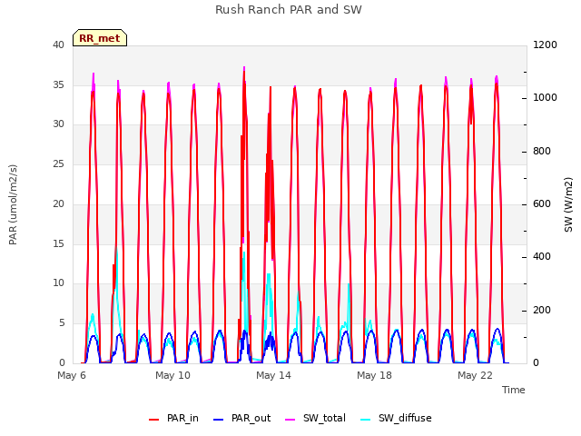Click the PAR_in legend label
This screenshot has width=581, height=436.
pyautogui.click(x=182, y=418)
